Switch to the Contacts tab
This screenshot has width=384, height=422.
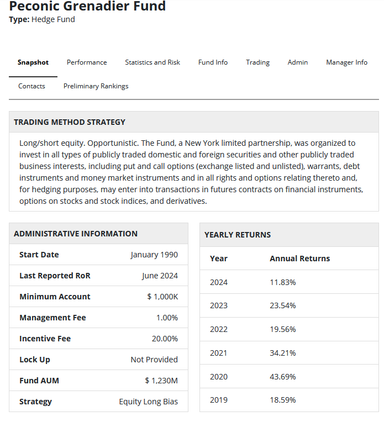(31, 86)
